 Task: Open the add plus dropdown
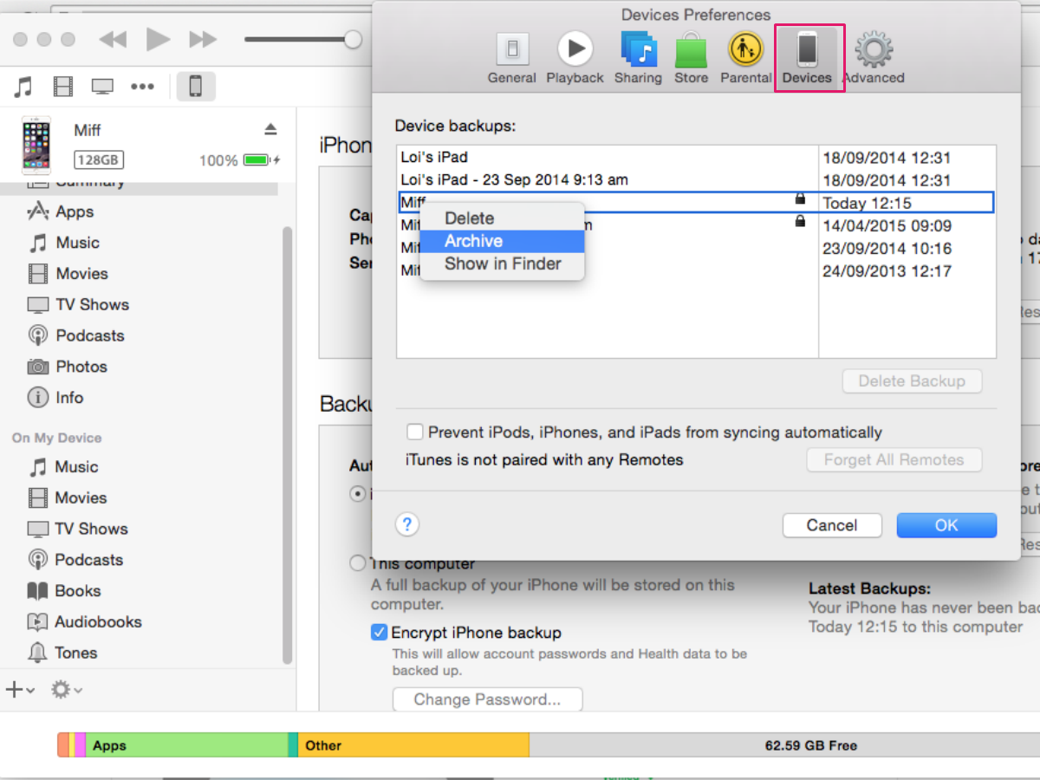point(20,690)
